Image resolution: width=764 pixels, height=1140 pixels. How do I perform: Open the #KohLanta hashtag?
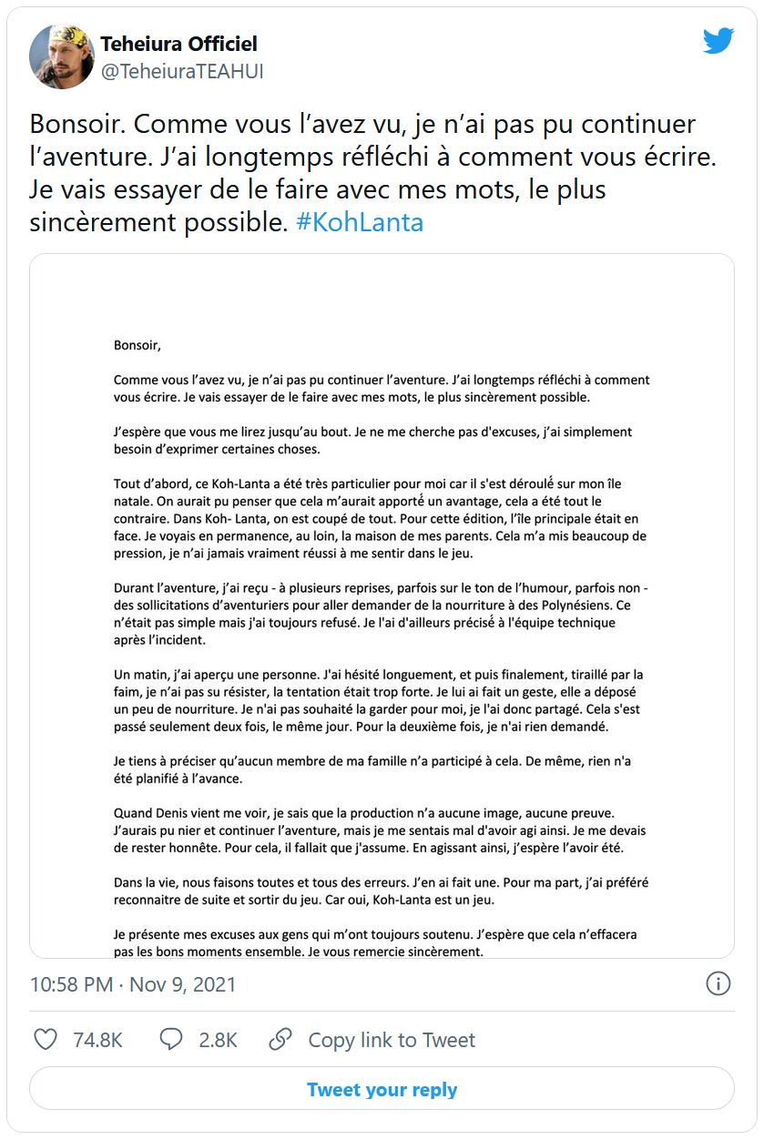360,223
